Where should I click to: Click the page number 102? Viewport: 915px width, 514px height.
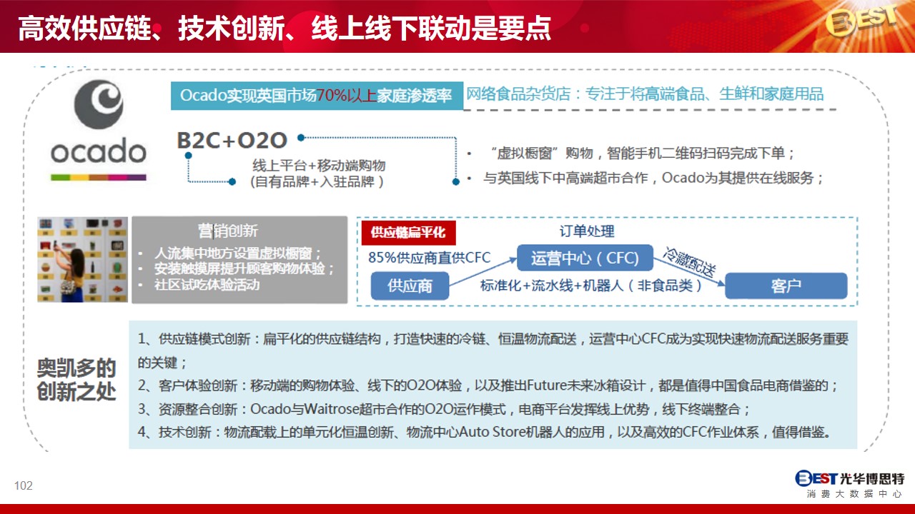pos(24,486)
